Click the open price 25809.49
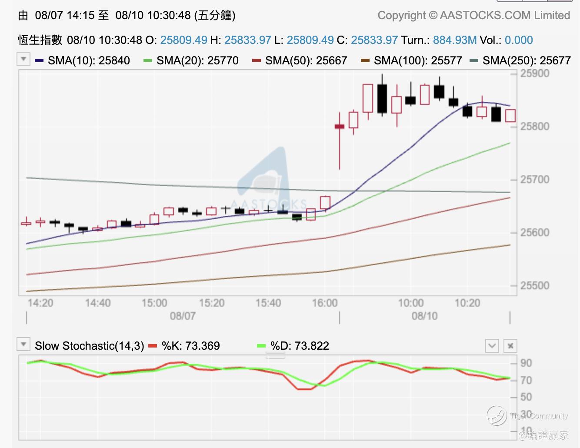 tap(183, 40)
